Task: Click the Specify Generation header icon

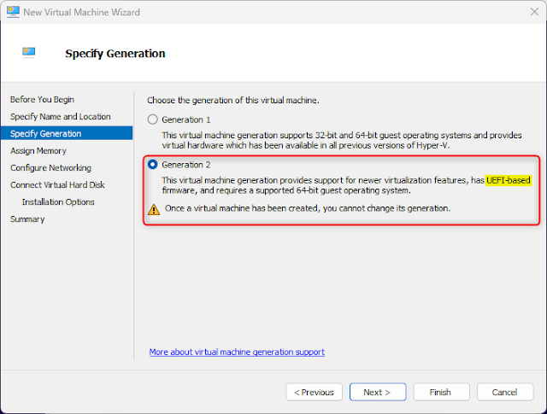Action: click(x=28, y=52)
